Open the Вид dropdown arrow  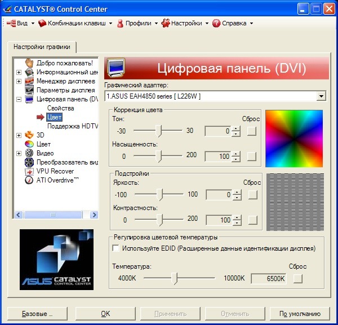pos(33,23)
